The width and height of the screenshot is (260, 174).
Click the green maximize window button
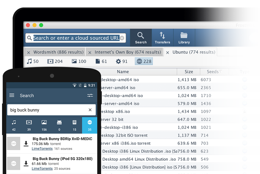click(x=41, y=25)
